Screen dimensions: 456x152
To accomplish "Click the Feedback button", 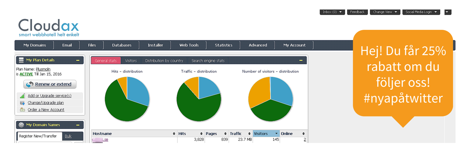I will pos(357,12).
